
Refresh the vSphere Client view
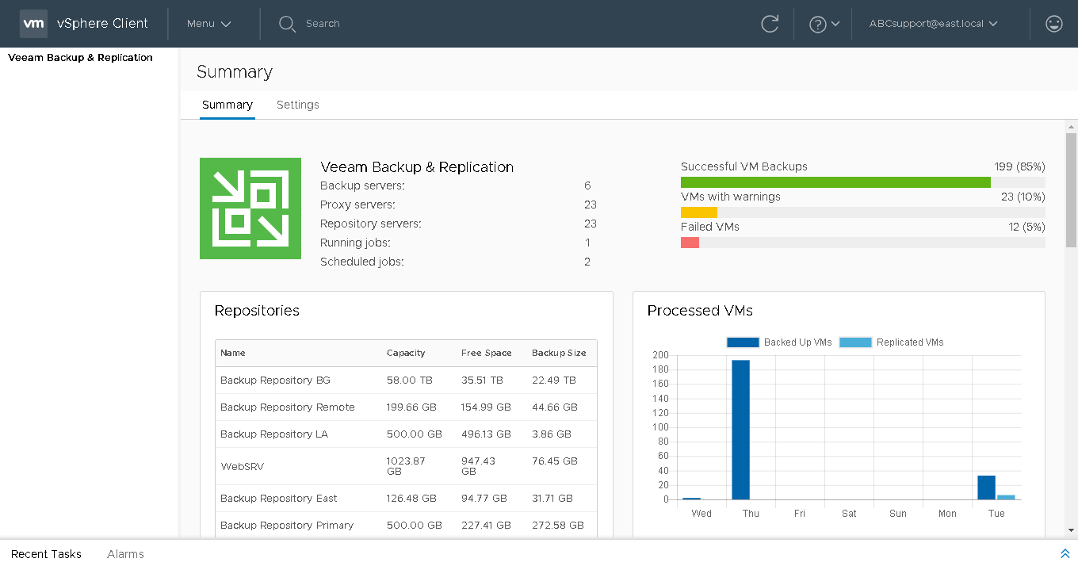(x=770, y=24)
